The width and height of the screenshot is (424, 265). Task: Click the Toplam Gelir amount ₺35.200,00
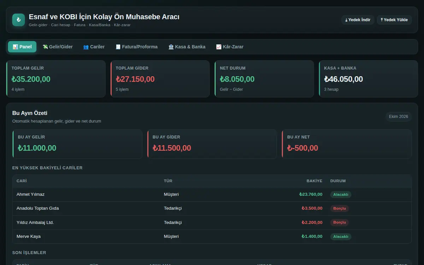point(31,79)
